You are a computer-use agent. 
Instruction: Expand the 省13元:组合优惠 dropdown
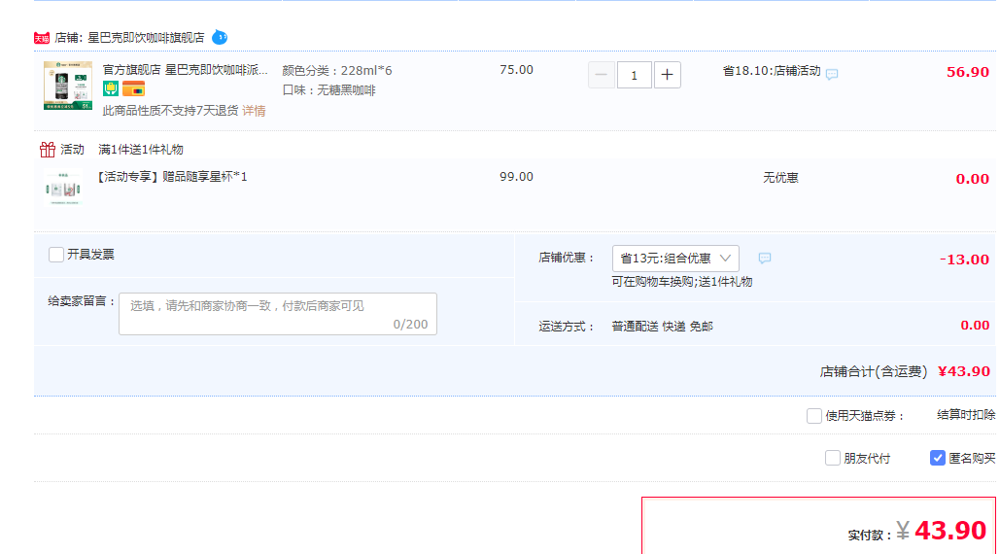coord(675,259)
